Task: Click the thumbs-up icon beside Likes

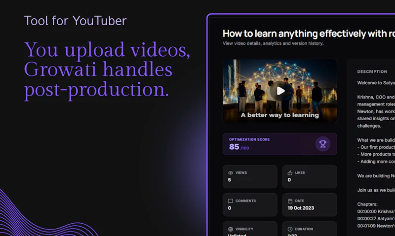Action: pos(290,172)
